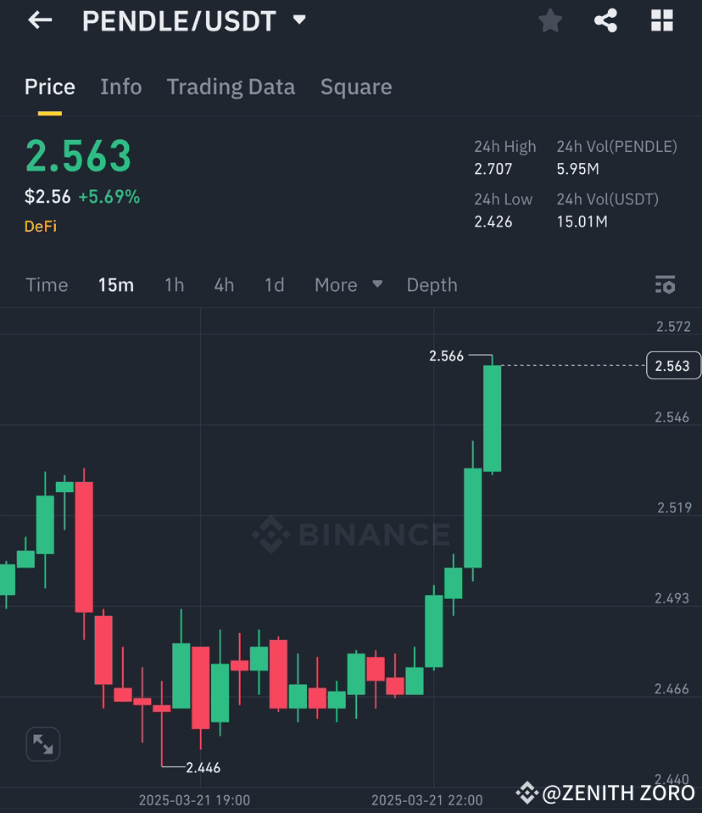
Task: Switch to the Trading Data tab
Action: tap(231, 87)
